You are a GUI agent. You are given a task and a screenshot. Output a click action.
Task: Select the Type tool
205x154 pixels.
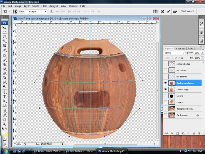pos(4,97)
